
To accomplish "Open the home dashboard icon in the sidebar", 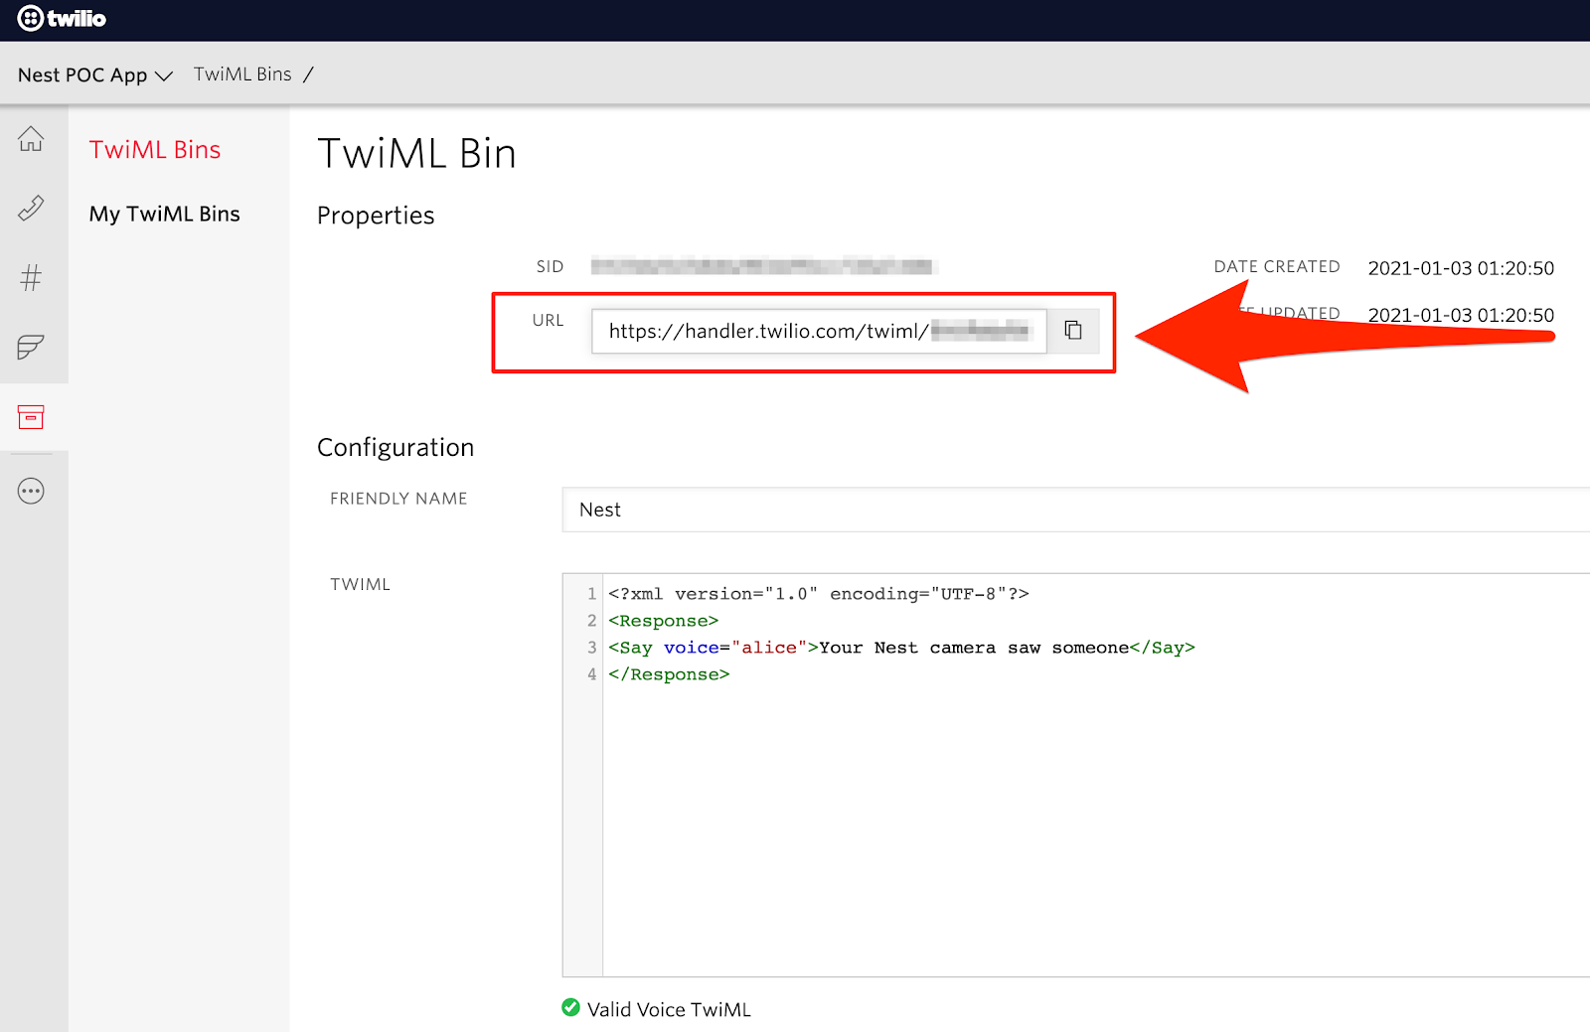I will [31, 138].
